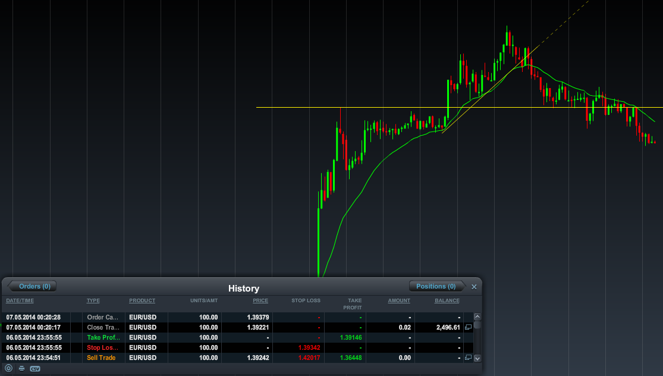Sort history by TYPE column
Screen dimensions: 663x376
(93, 300)
